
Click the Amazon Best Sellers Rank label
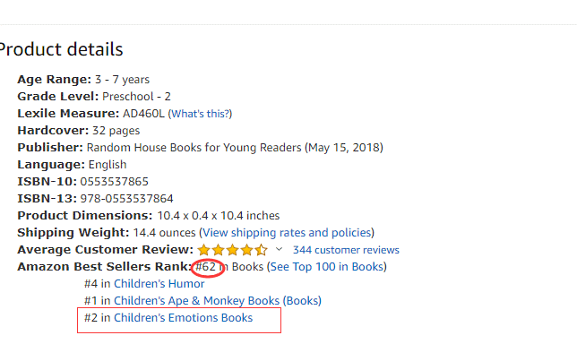click(104, 267)
